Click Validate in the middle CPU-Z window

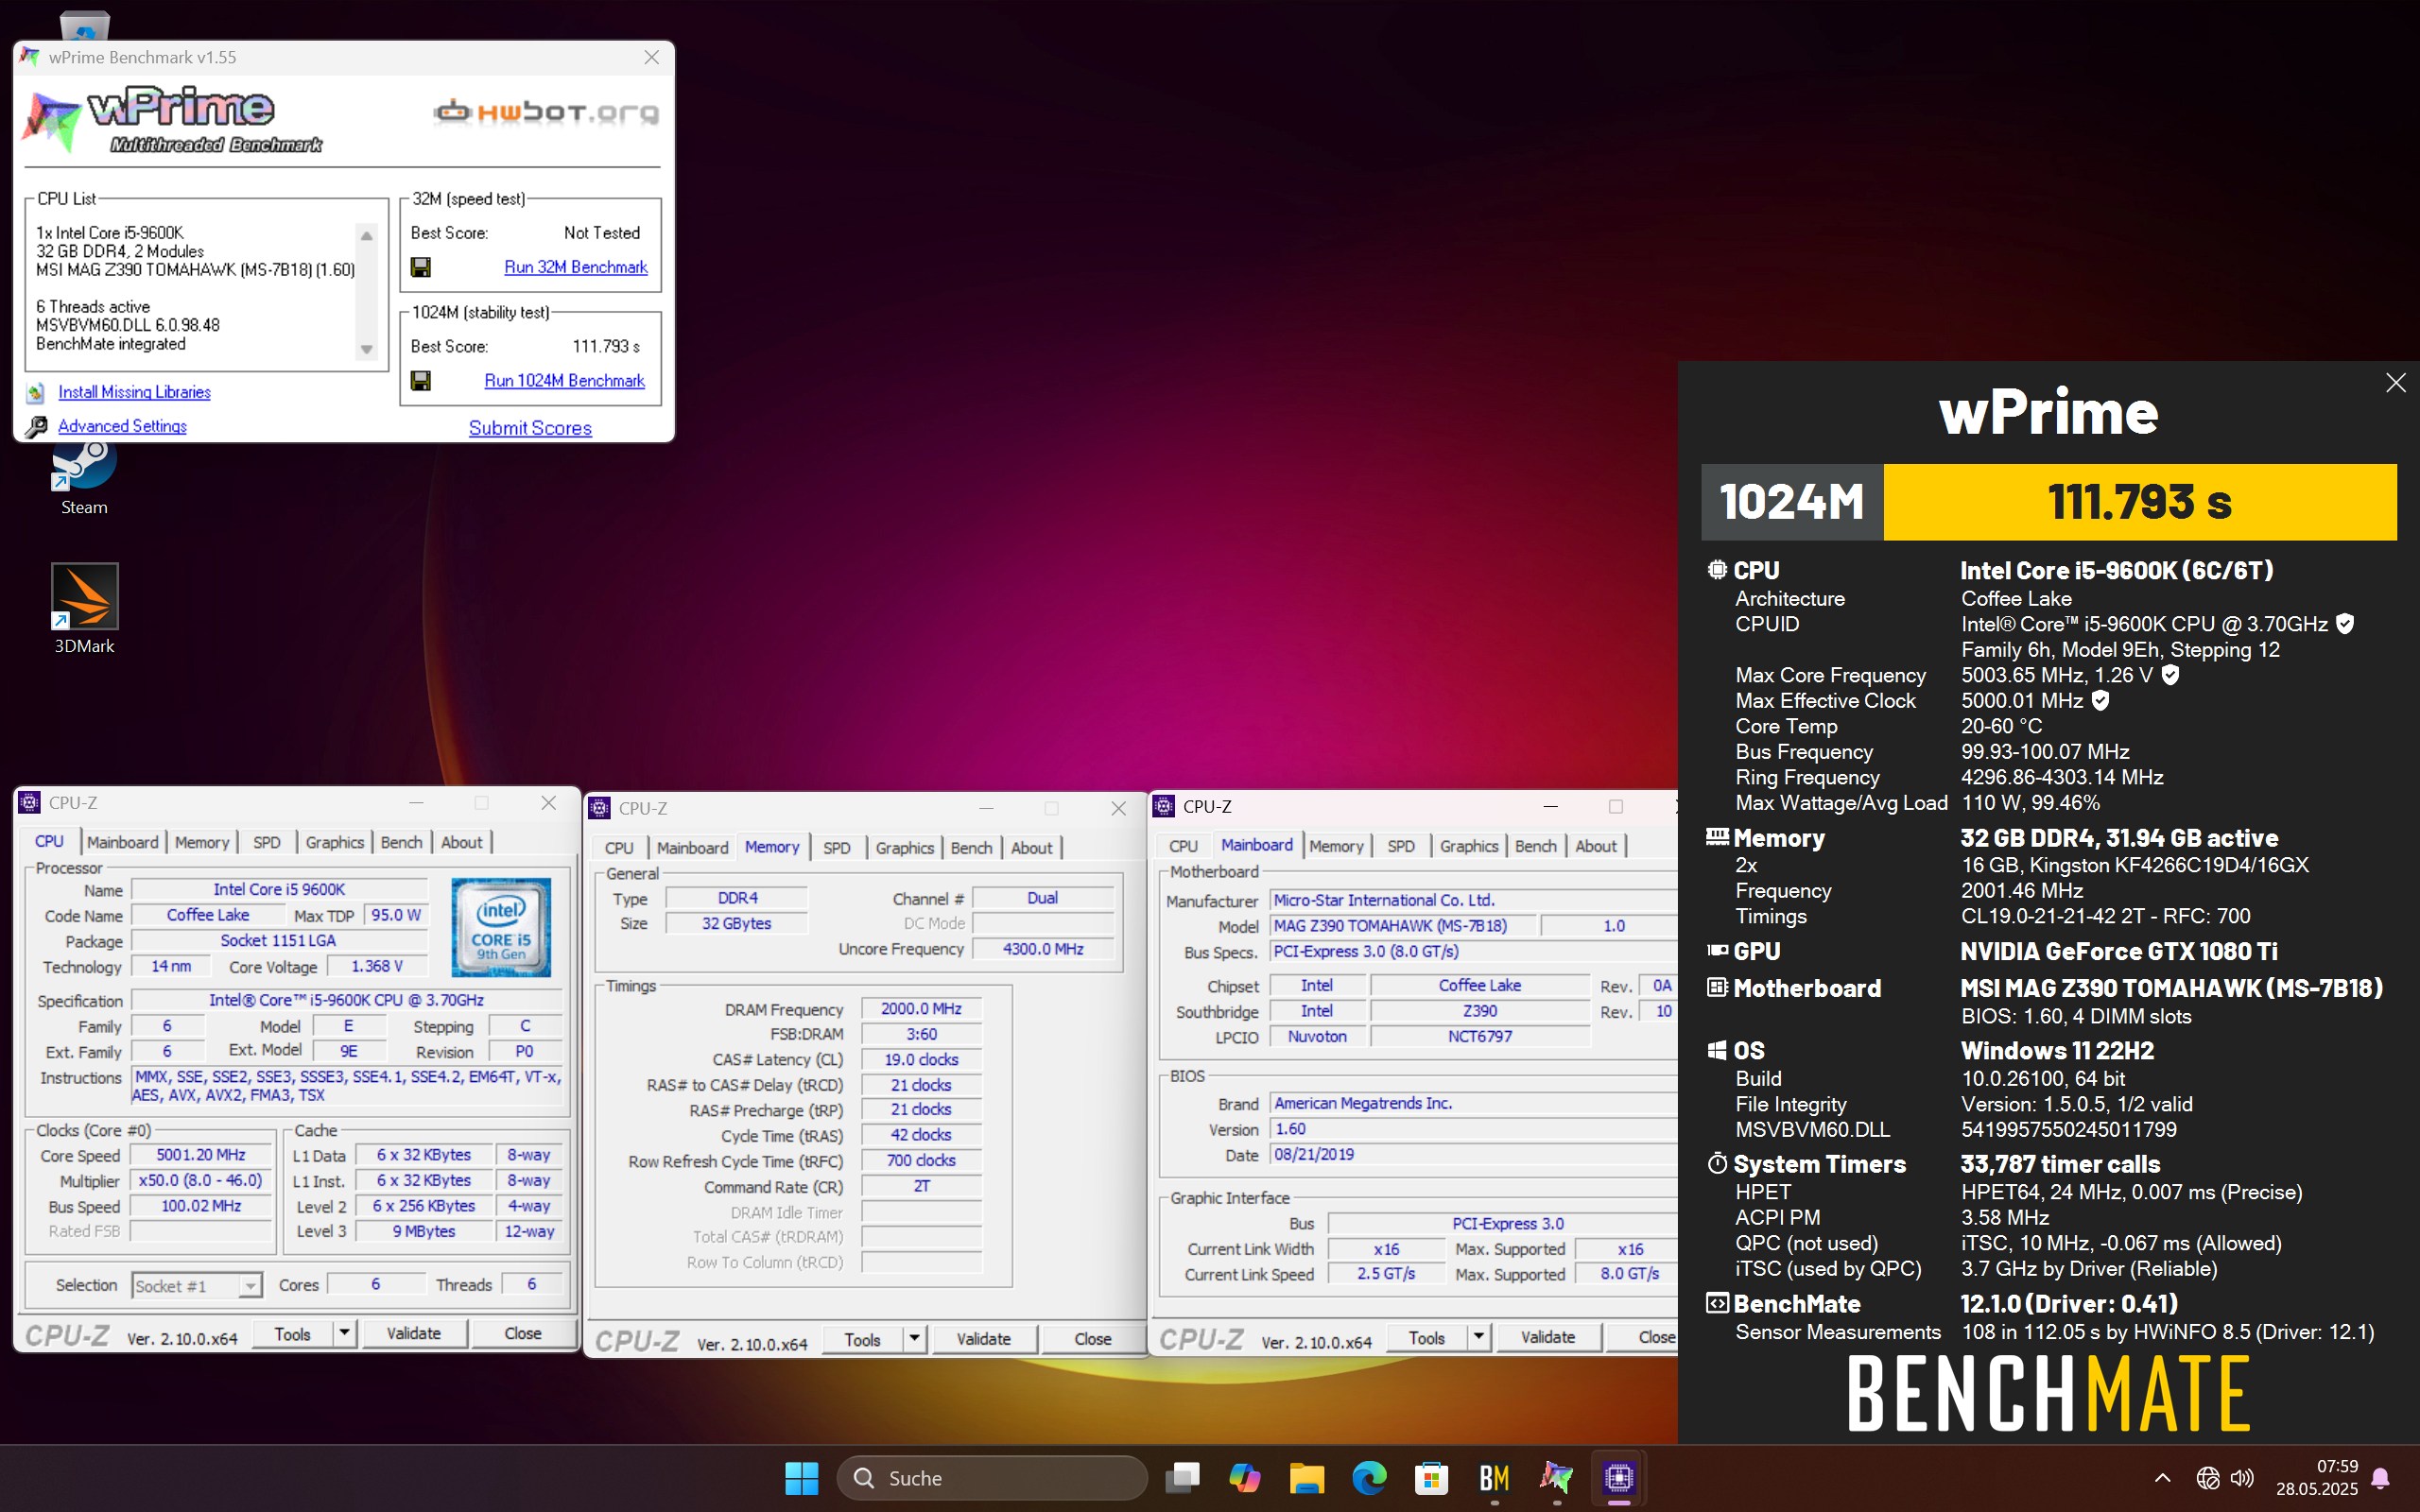[983, 1339]
